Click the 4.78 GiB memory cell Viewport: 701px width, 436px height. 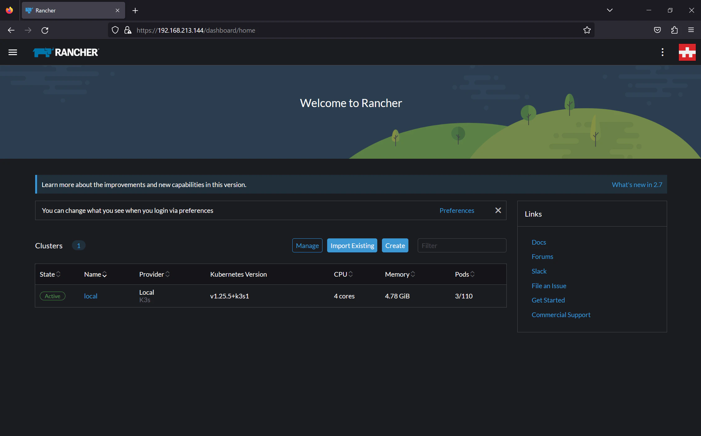click(x=397, y=296)
